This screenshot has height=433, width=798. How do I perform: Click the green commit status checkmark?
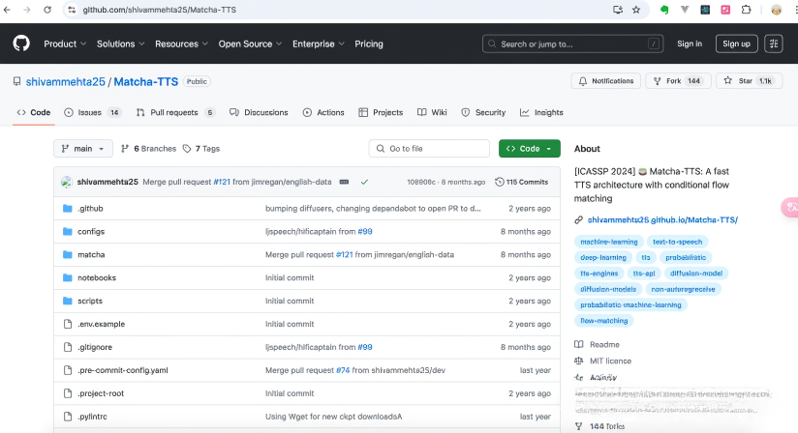click(364, 182)
